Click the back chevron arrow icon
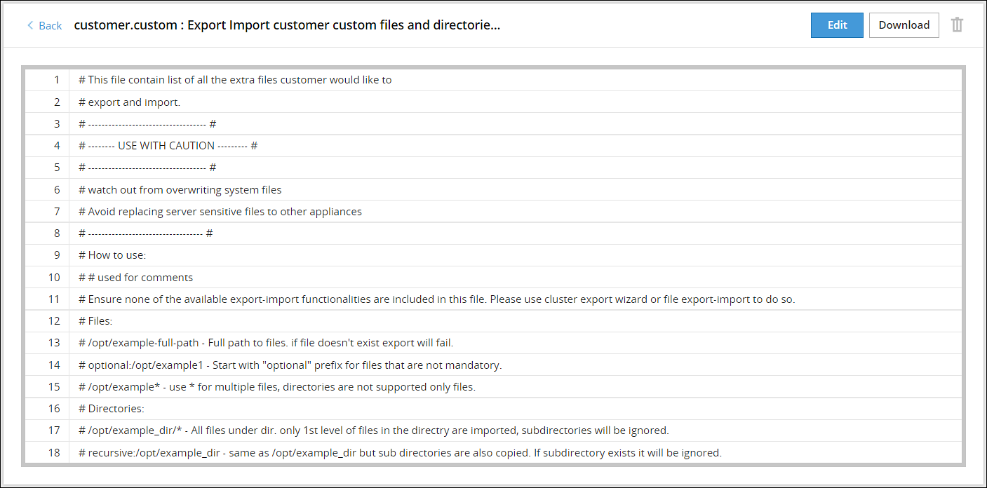 click(29, 25)
